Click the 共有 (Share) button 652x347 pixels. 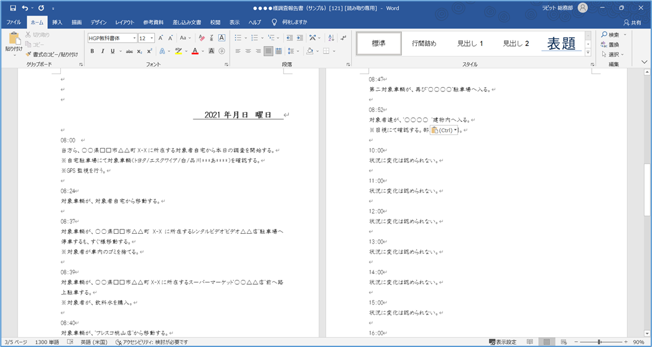click(x=632, y=22)
